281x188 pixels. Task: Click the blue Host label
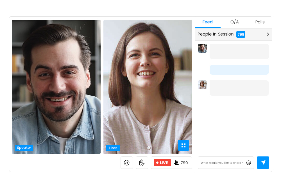pos(113,148)
